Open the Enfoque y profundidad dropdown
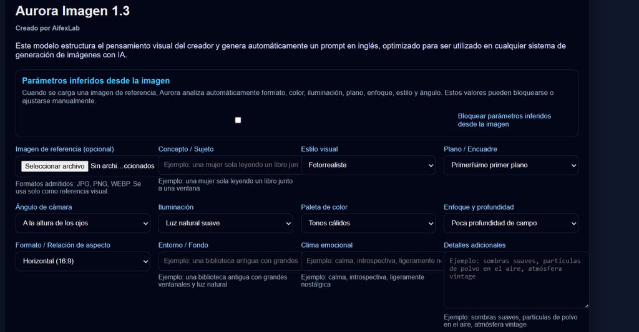 point(511,223)
